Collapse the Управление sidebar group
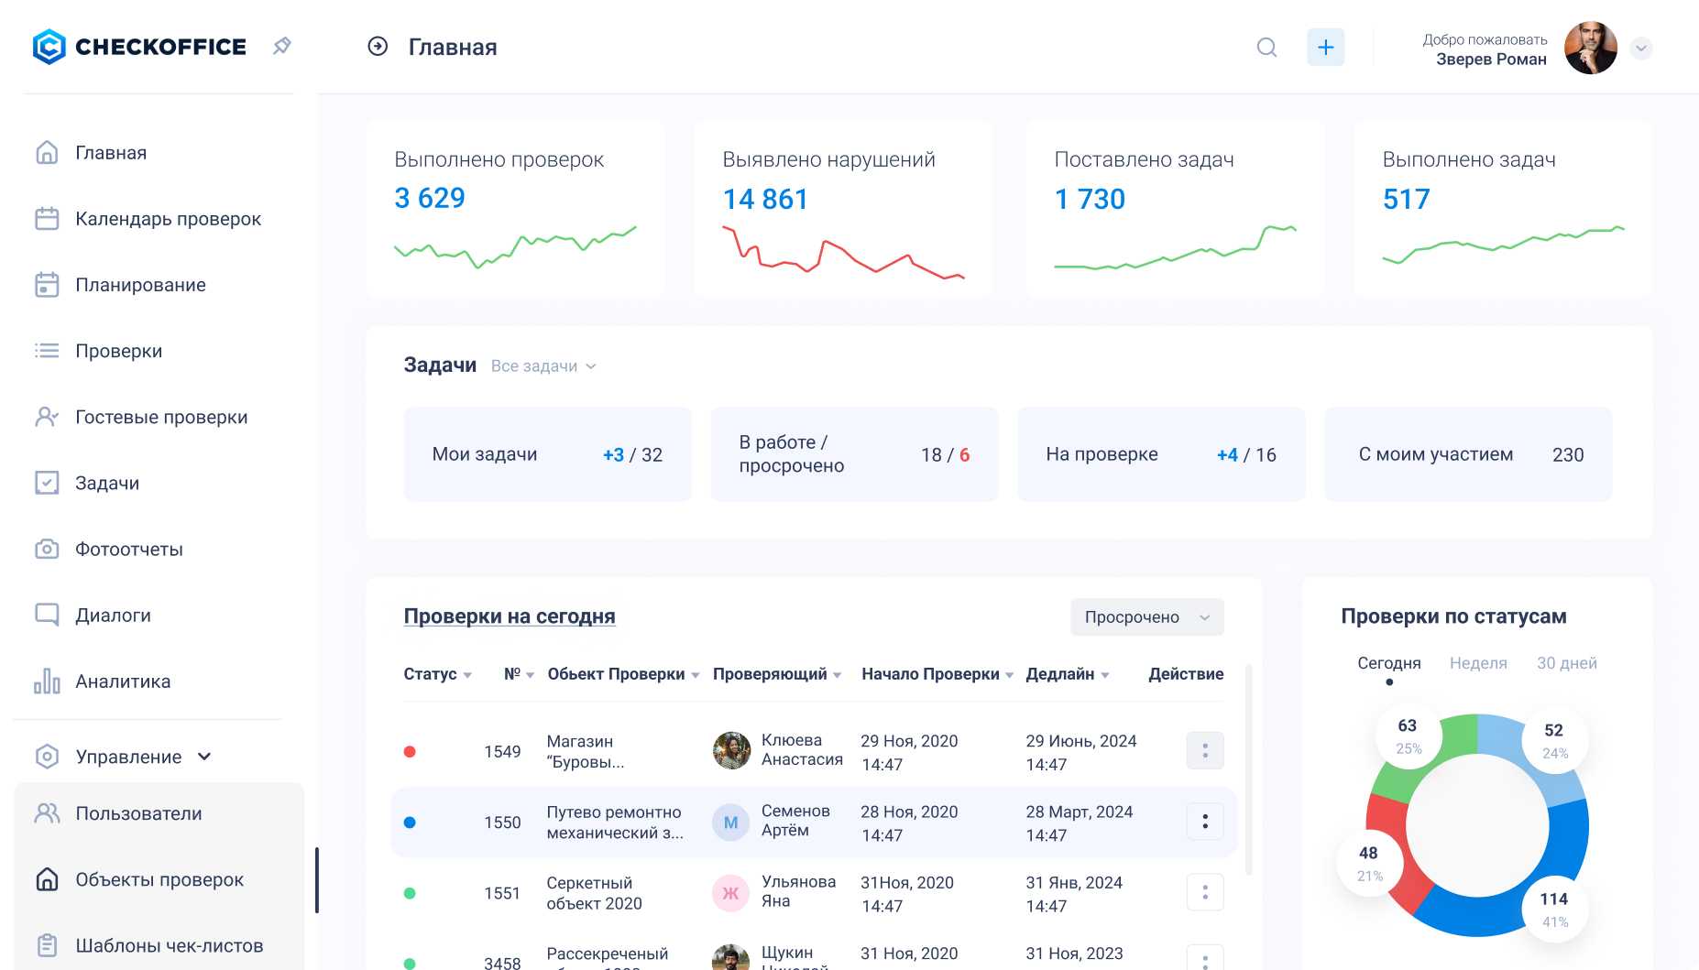This screenshot has width=1699, height=970. (204, 757)
